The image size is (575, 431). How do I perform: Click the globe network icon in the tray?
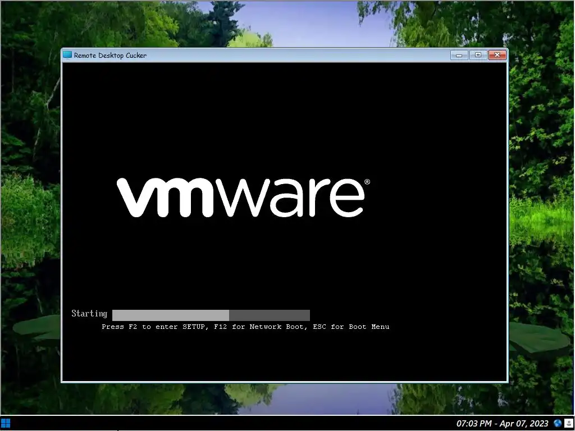(x=558, y=423)
